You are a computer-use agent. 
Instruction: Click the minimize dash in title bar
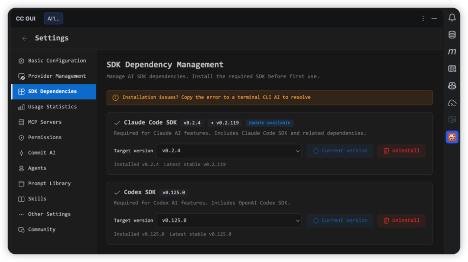click(x=434, y=19)
